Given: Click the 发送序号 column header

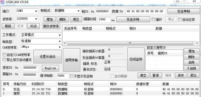Looking at the screenshot, I should [x=72, y=28].
